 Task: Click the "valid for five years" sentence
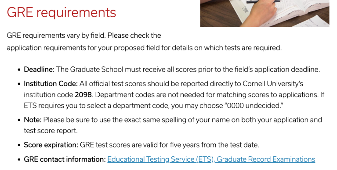[x=170, y=145]
